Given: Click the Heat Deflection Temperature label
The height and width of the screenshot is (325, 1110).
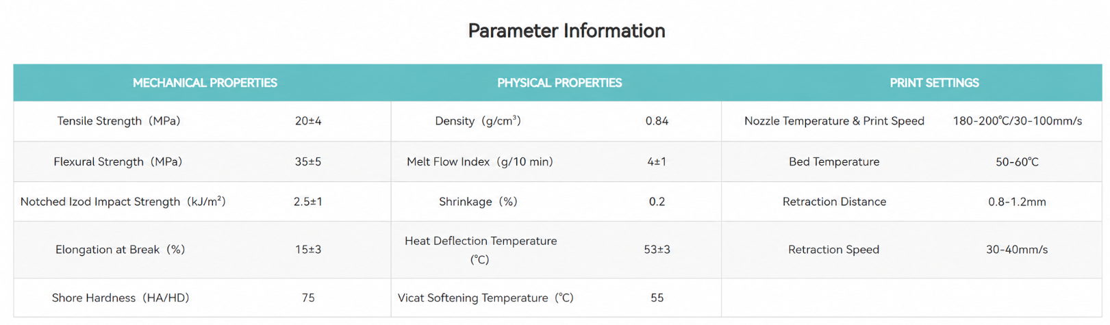Looking at the screenshot, I should click(480, 250).
